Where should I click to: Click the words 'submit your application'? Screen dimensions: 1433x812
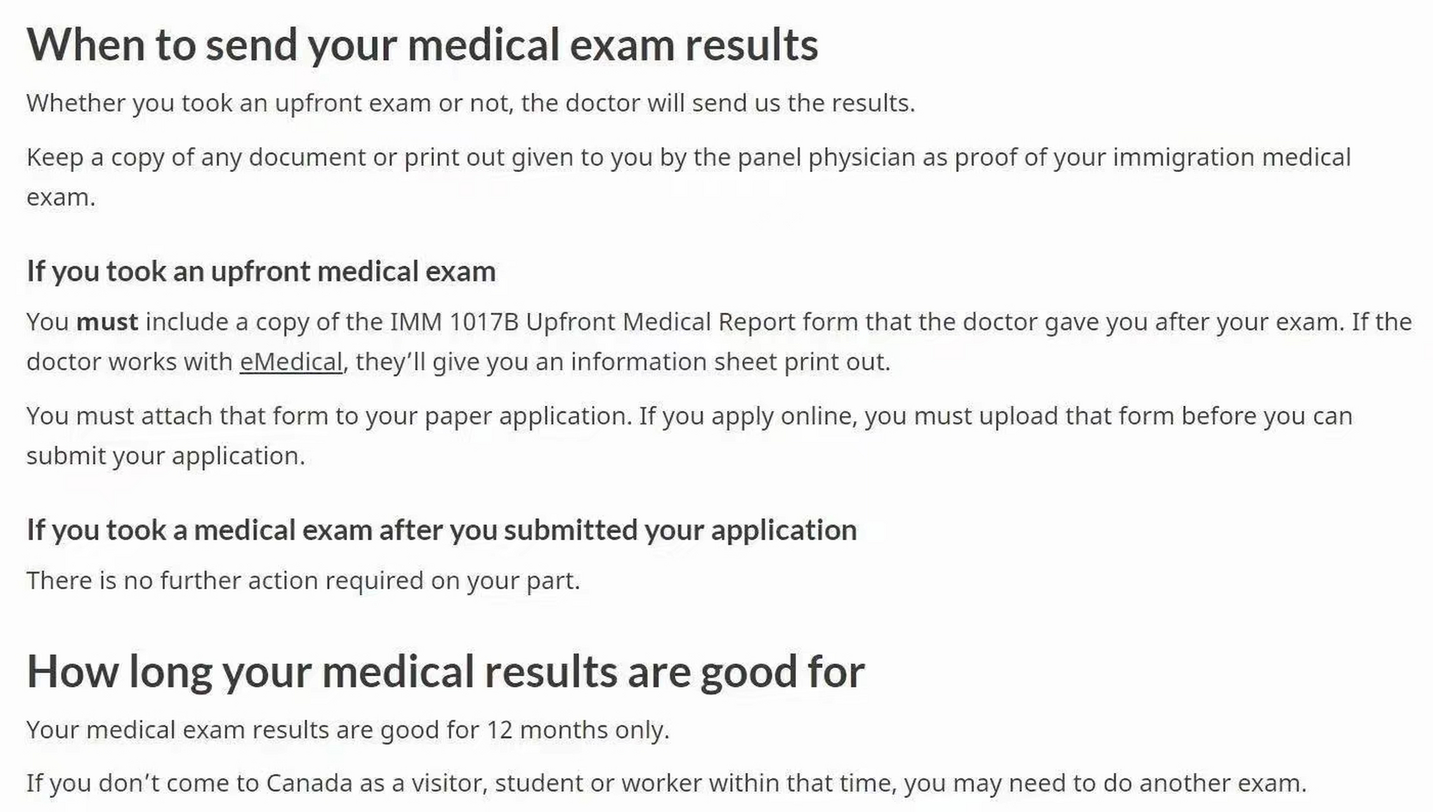click(162, 456)
